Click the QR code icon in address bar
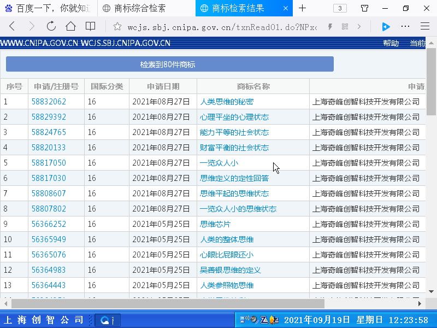Image resolution: width=437 pixels, height=328 pixels. (345, 26)
